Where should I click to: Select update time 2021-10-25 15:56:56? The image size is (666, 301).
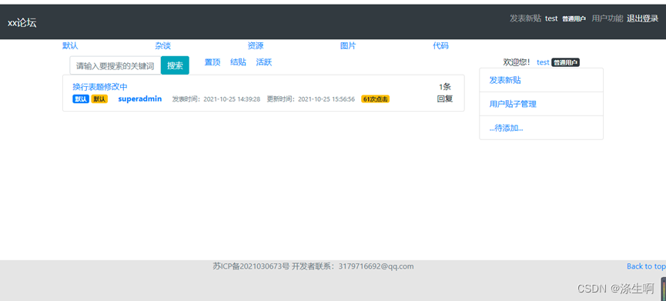(326, 99)
